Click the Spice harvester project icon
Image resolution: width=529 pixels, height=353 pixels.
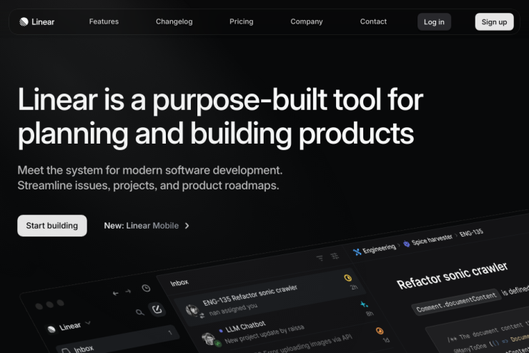(x=407, y=244)
